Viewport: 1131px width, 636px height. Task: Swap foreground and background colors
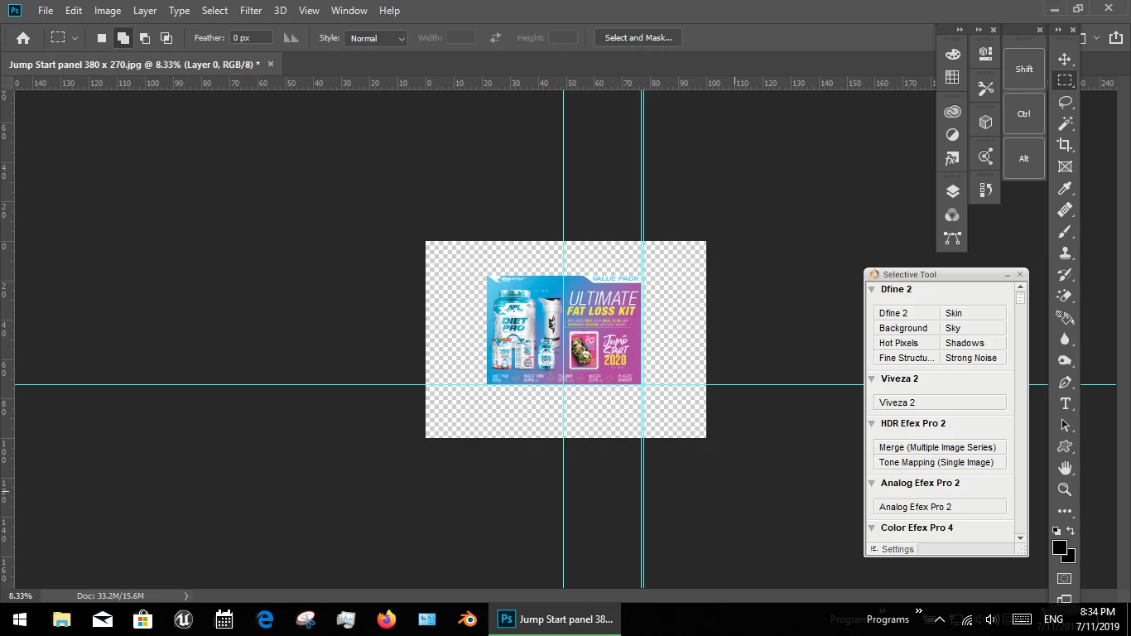click(x=1071, y=531)
